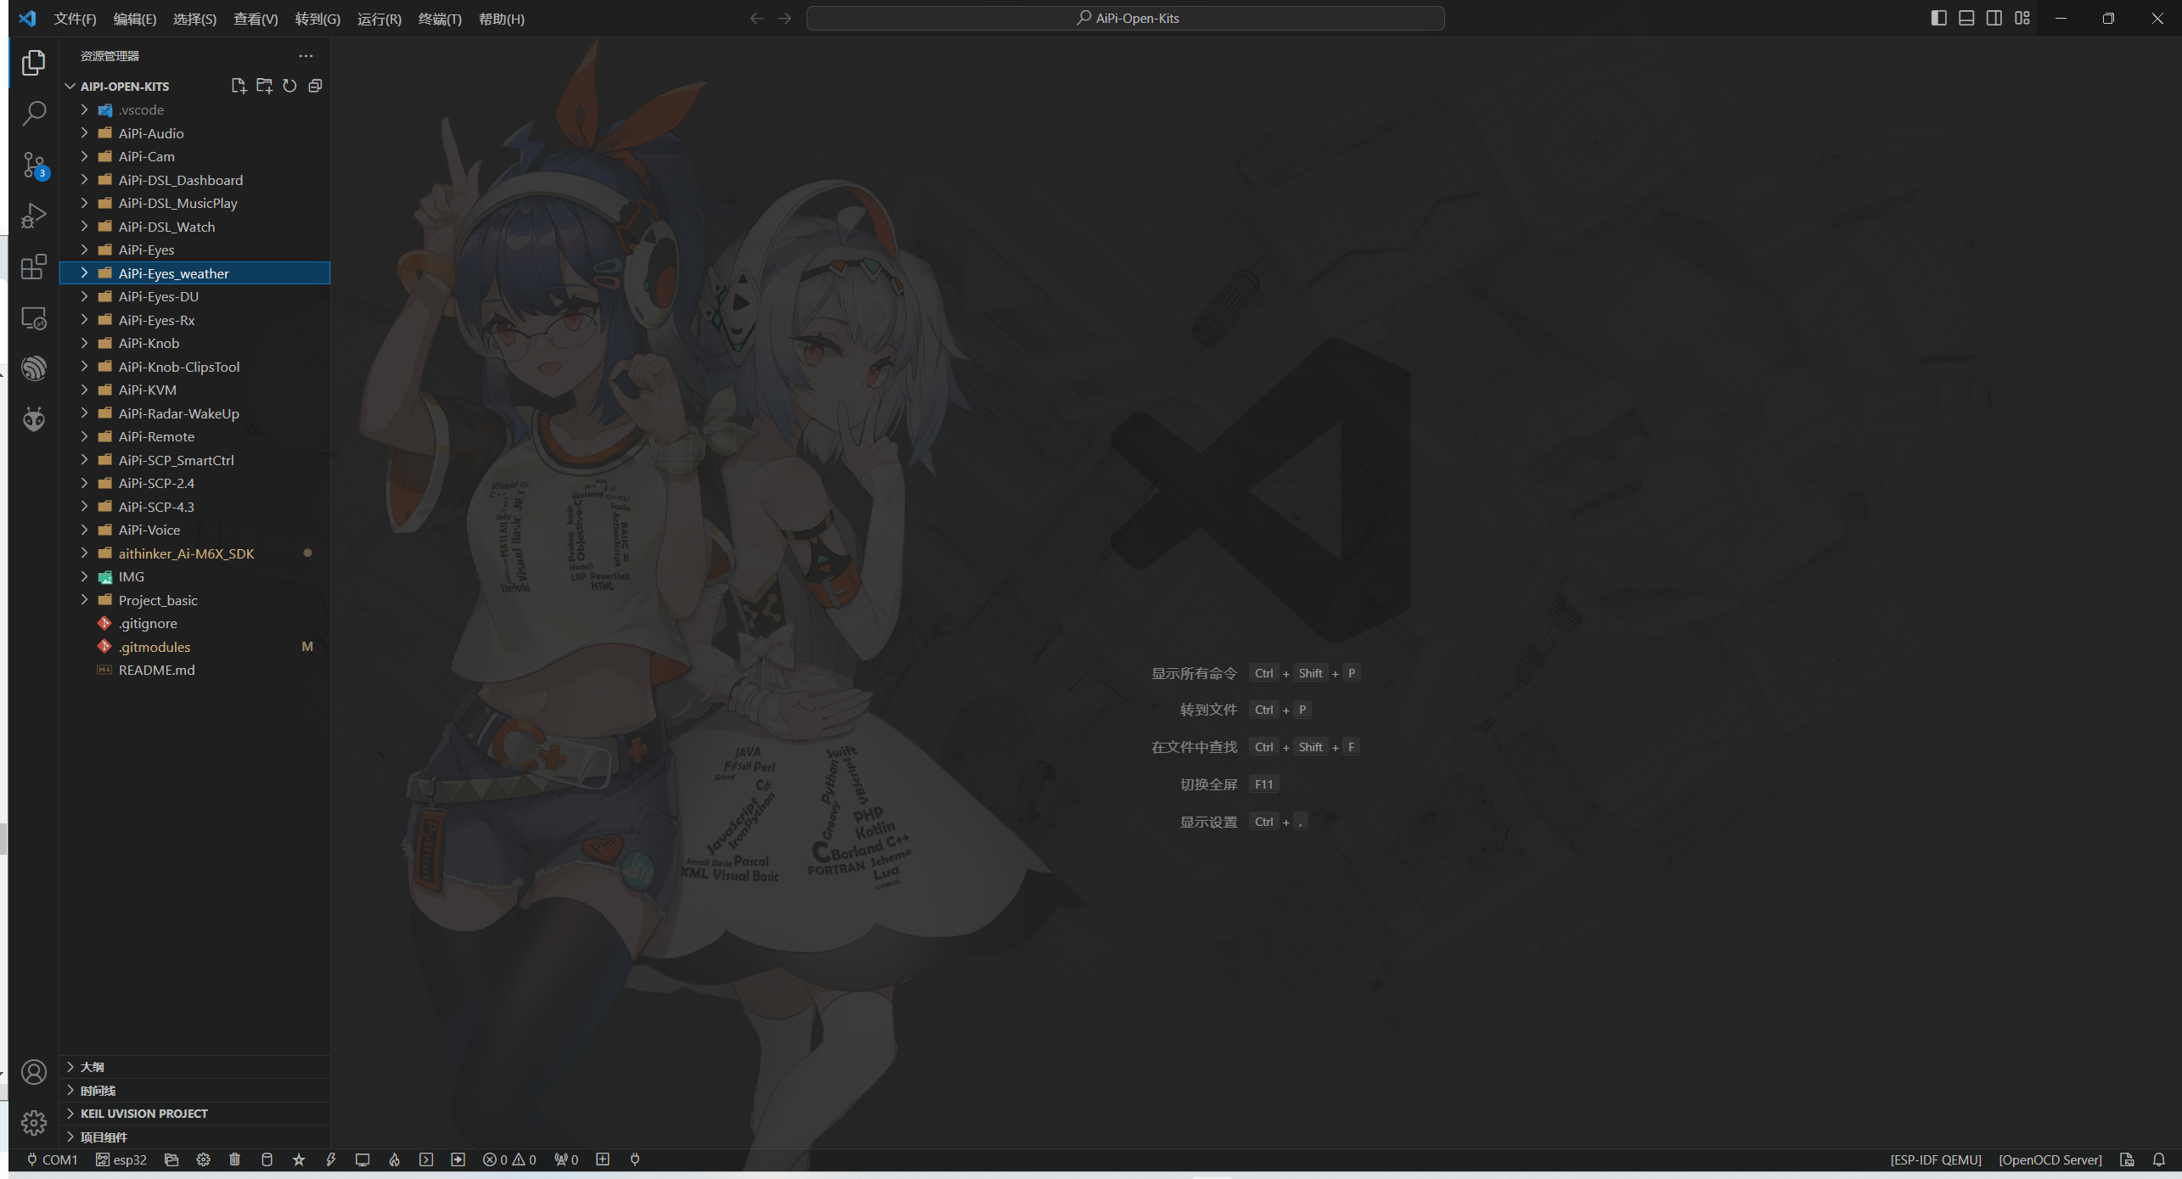This screenshot has width=2182, height=1179.
Task: Click the cylinder build icon in status bar
Action: point(267,1159)
